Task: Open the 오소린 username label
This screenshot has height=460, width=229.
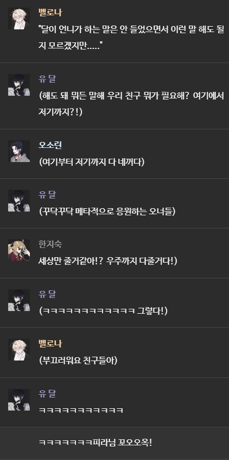Action: [50, 145]
